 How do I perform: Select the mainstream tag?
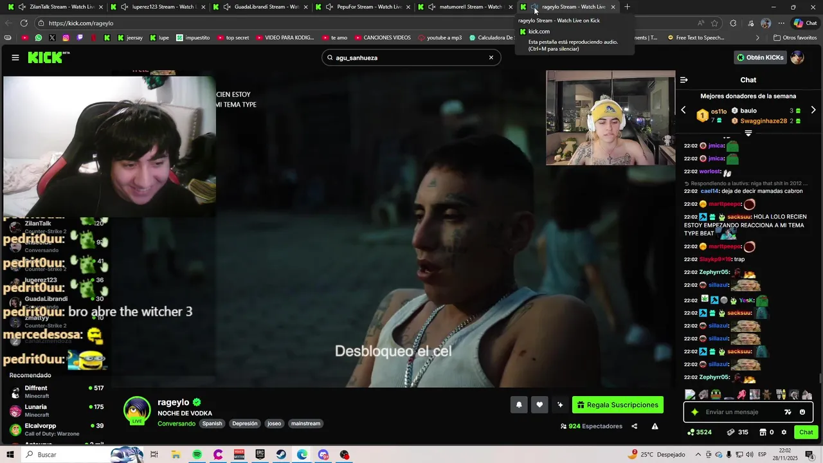(305, 424)
